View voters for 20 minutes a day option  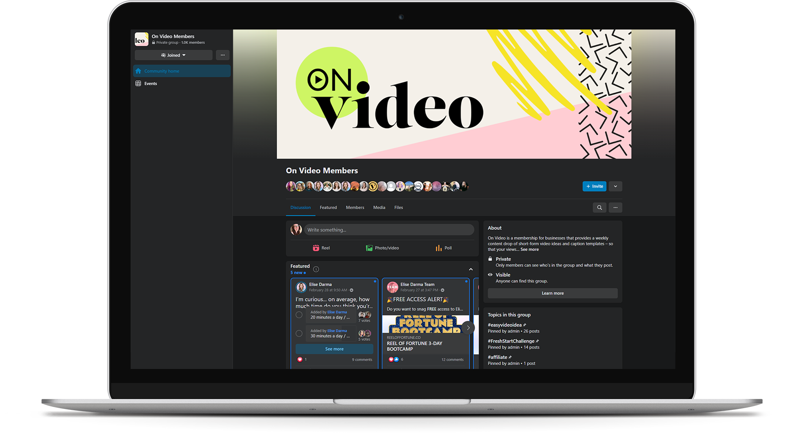coord(365,315)
